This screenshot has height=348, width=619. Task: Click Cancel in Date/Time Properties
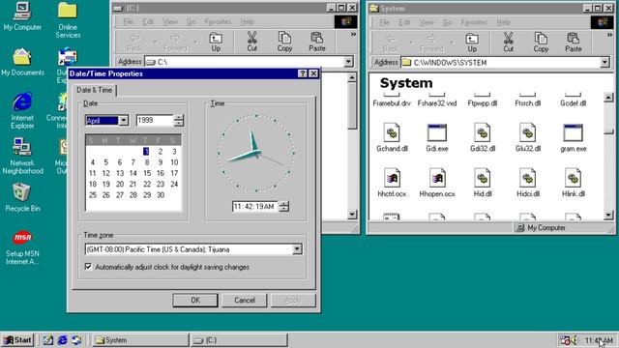click(245, 301)
